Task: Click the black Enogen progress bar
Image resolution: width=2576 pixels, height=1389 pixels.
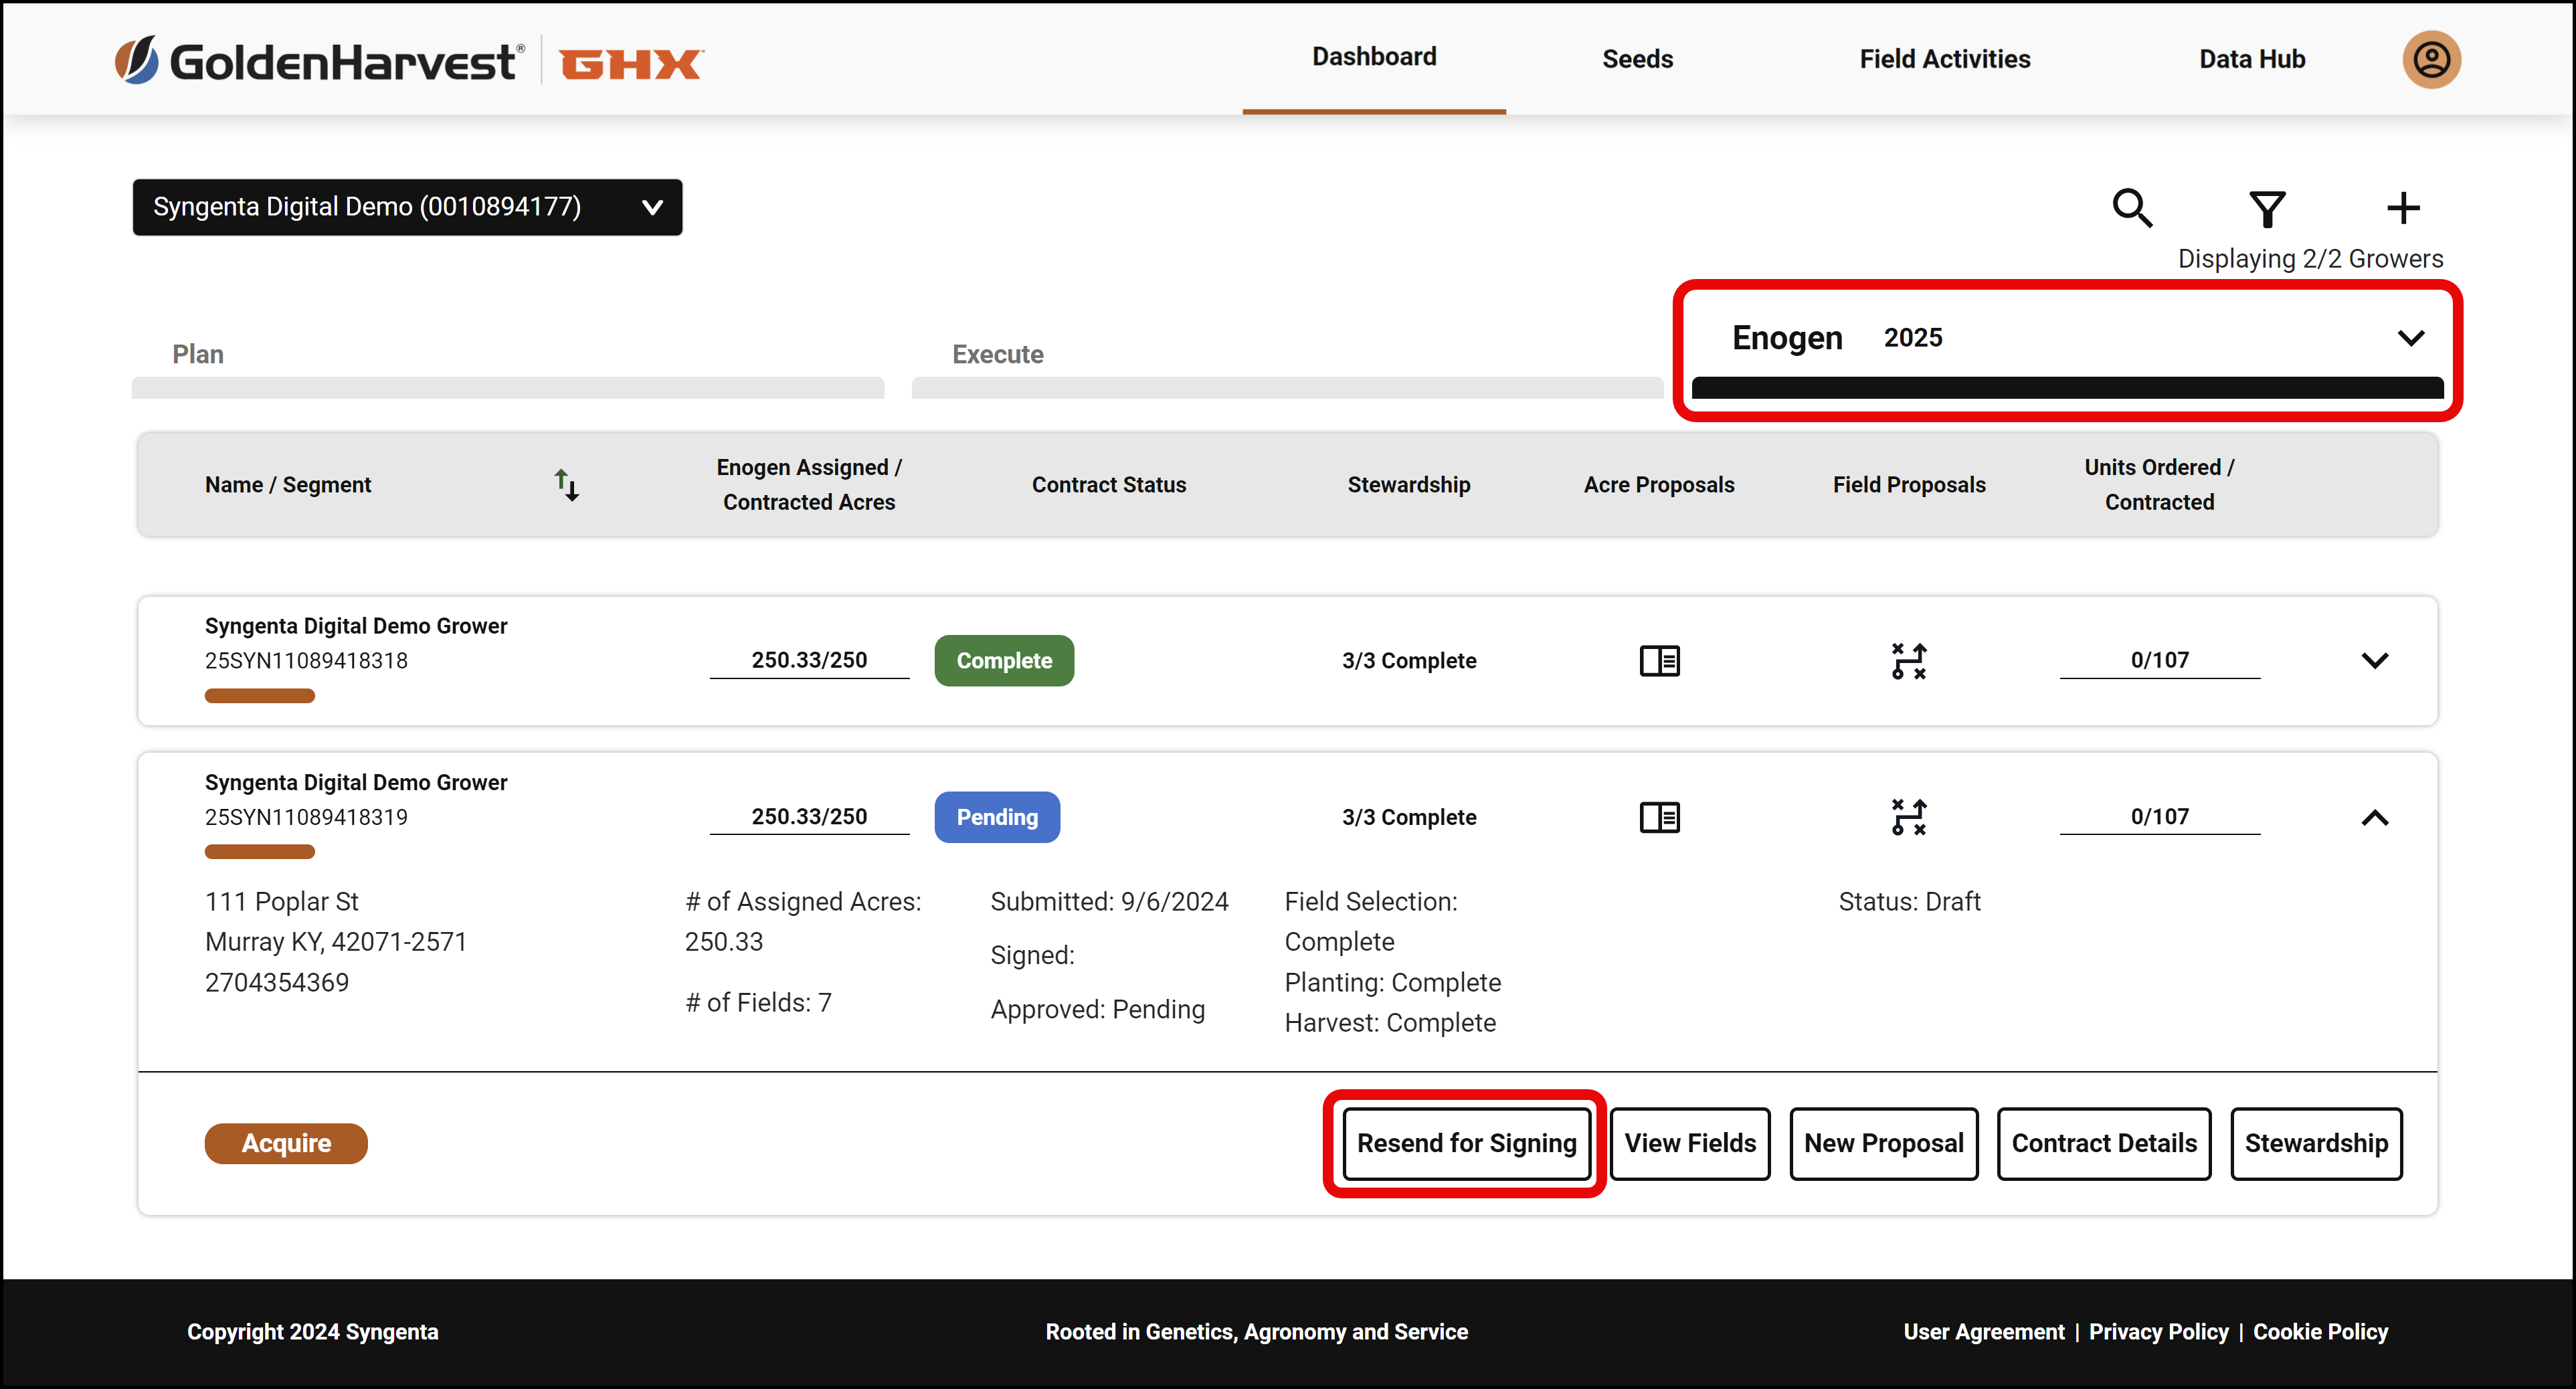Action: click(x=2067, y=388)
